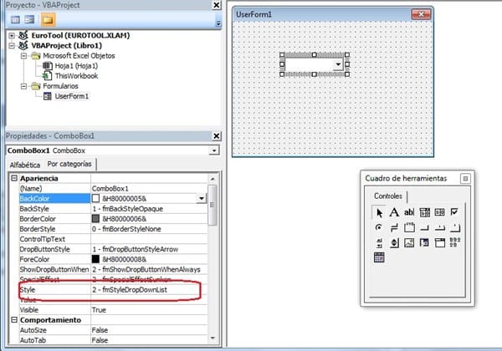Choose the CommandButton control in the toolbox
The height and width of the screenshot is (351, 502).
point(424,228)
